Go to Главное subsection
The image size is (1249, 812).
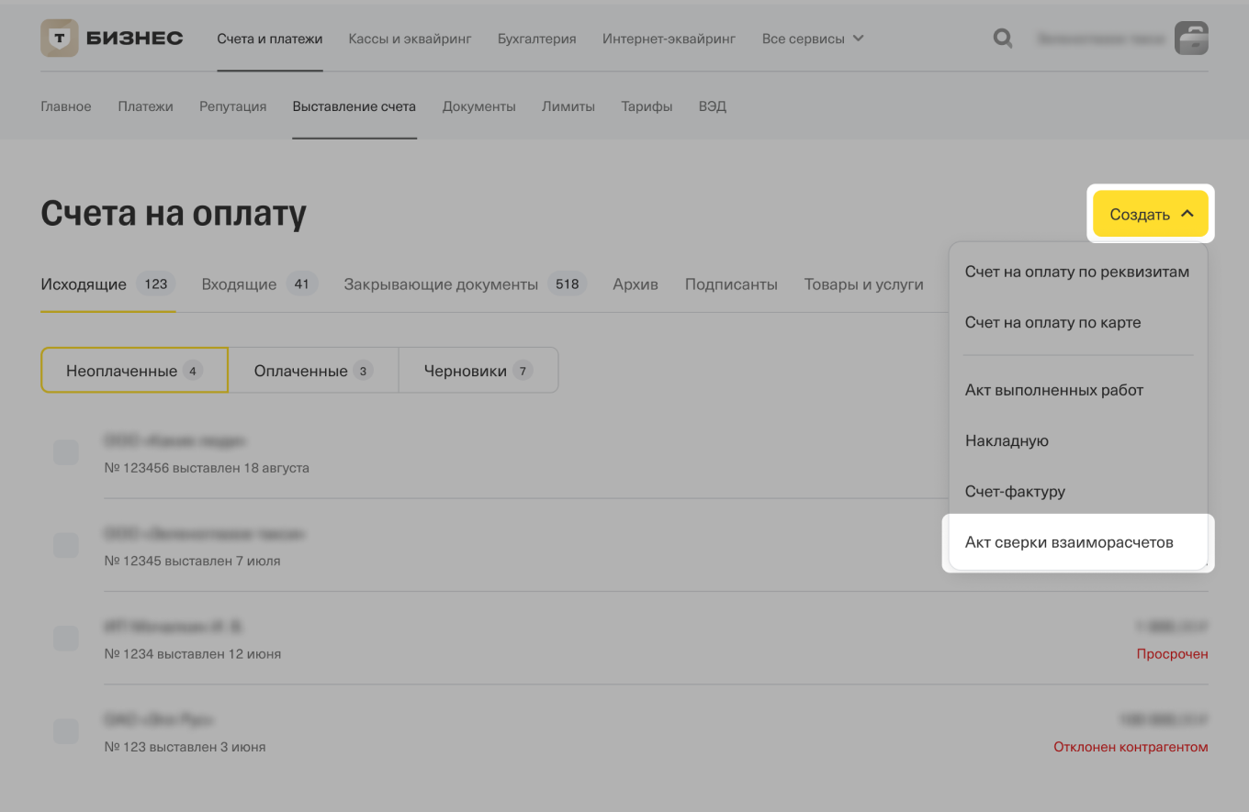(x=66, y=106)
